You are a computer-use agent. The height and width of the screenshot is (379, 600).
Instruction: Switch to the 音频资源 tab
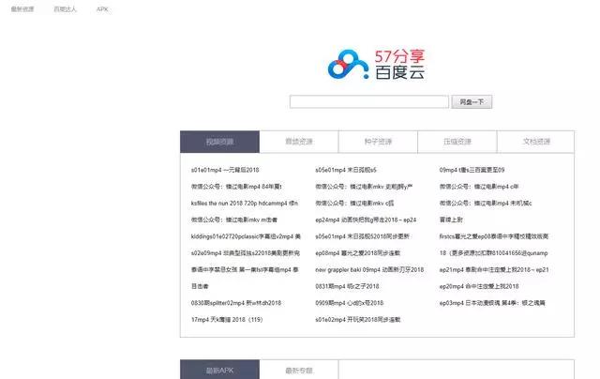pos(299,142)
